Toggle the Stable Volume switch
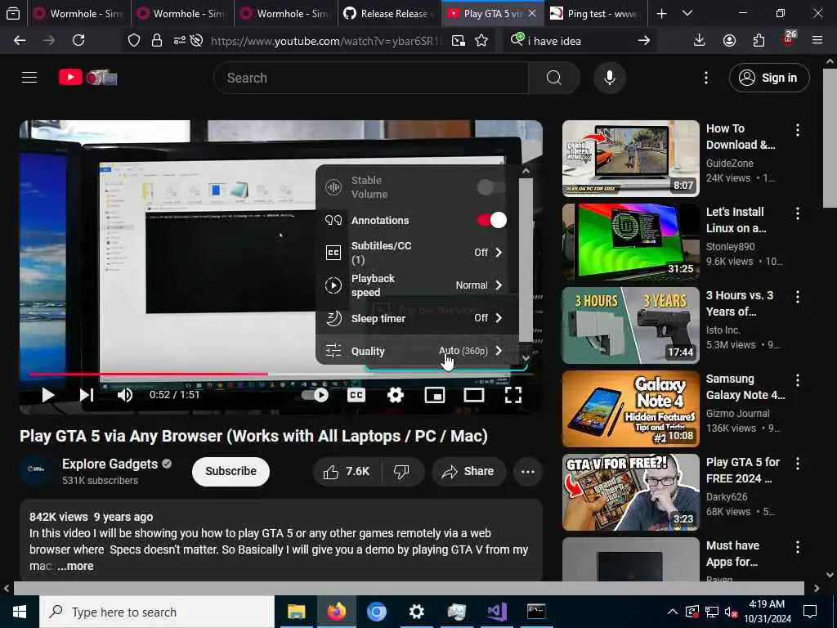 click(x=491, y=187)
